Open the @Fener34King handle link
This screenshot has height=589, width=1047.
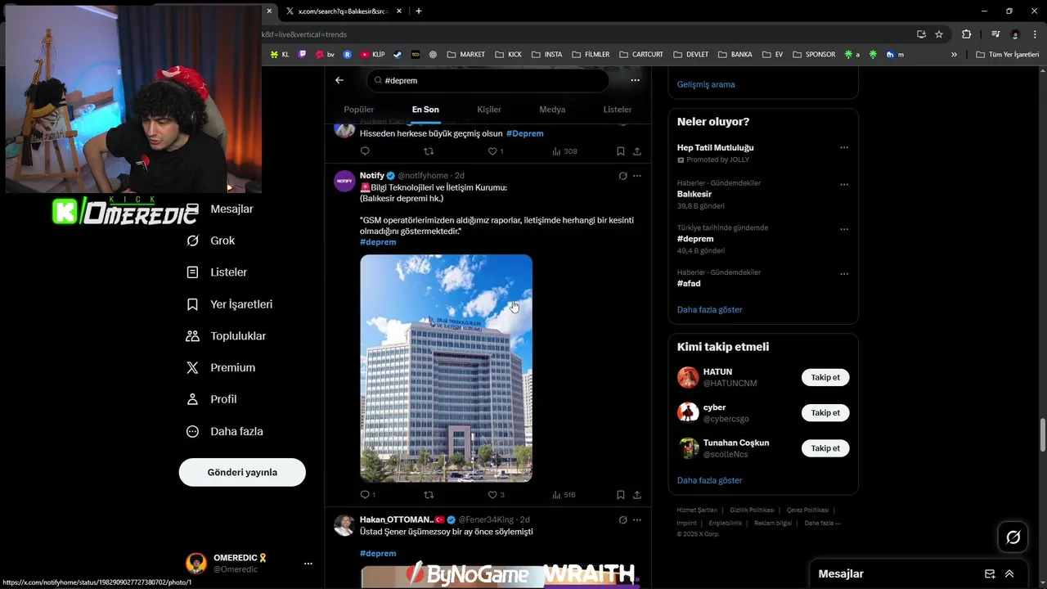click(486, 519)
